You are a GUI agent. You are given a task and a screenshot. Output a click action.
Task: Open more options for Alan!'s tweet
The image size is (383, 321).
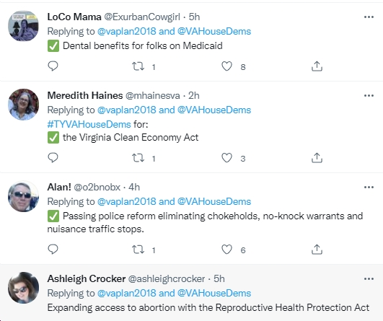(369, 187)
